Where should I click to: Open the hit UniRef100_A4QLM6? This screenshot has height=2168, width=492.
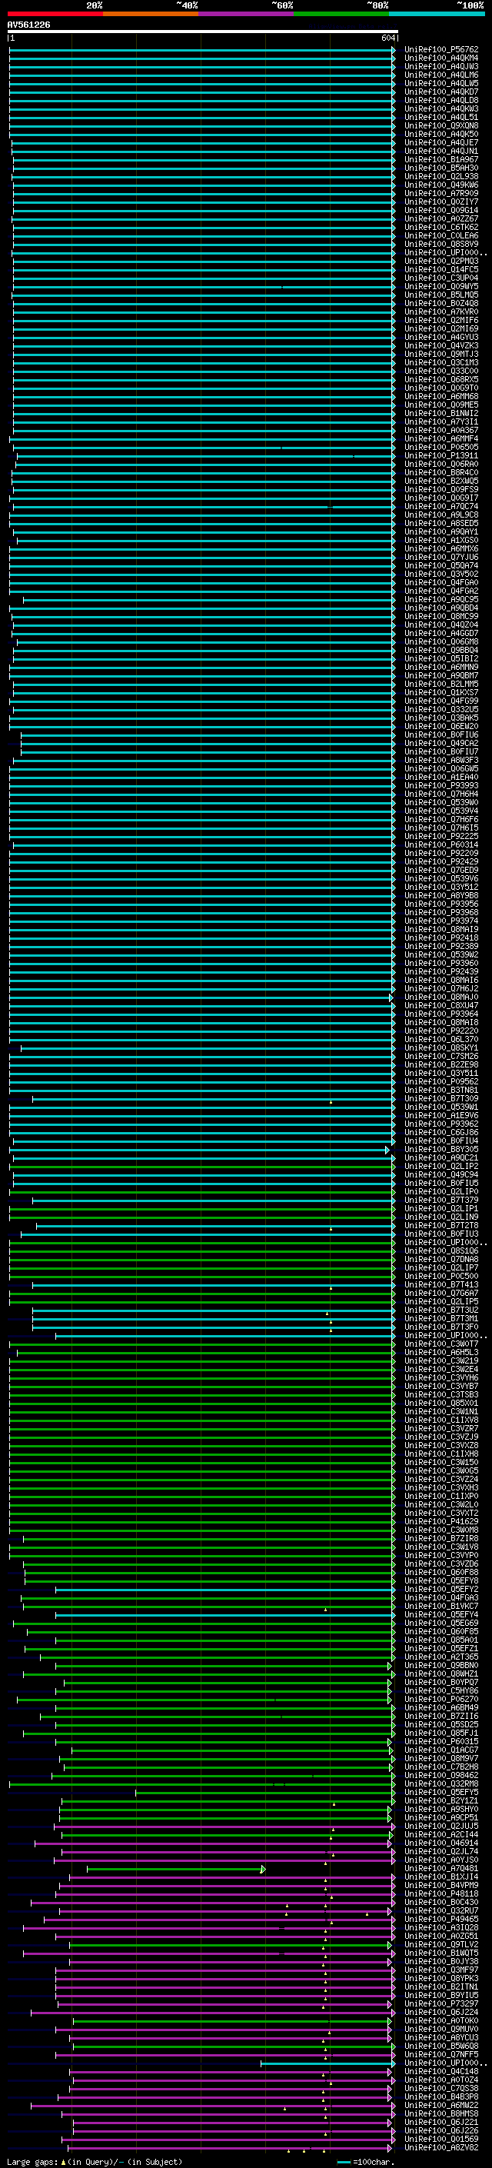441,75
